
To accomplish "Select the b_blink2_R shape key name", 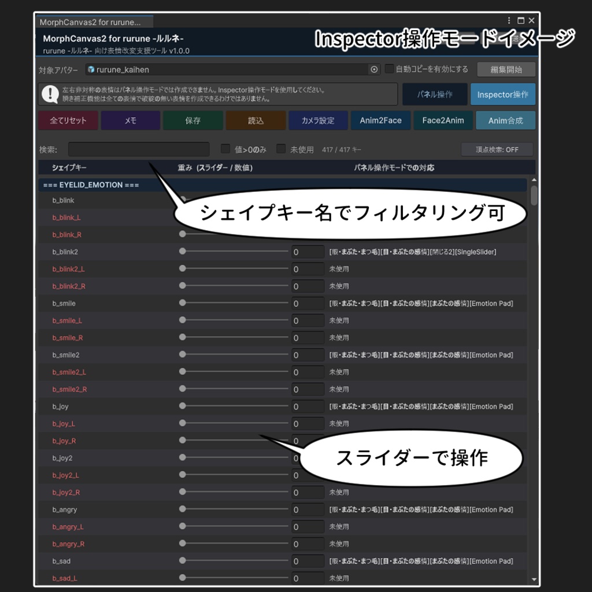I will pyautogui.click(x=69, y=286).
